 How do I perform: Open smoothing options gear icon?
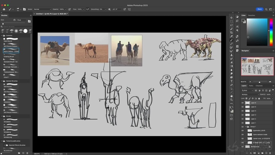109,9
